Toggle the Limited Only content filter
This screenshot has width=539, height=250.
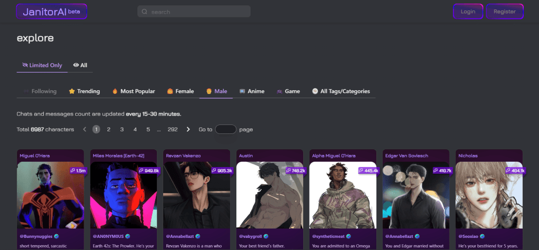click(42, 65)
